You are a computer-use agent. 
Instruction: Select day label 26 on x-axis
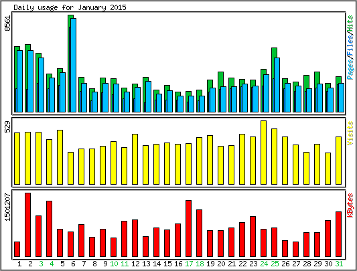(285, 264)
